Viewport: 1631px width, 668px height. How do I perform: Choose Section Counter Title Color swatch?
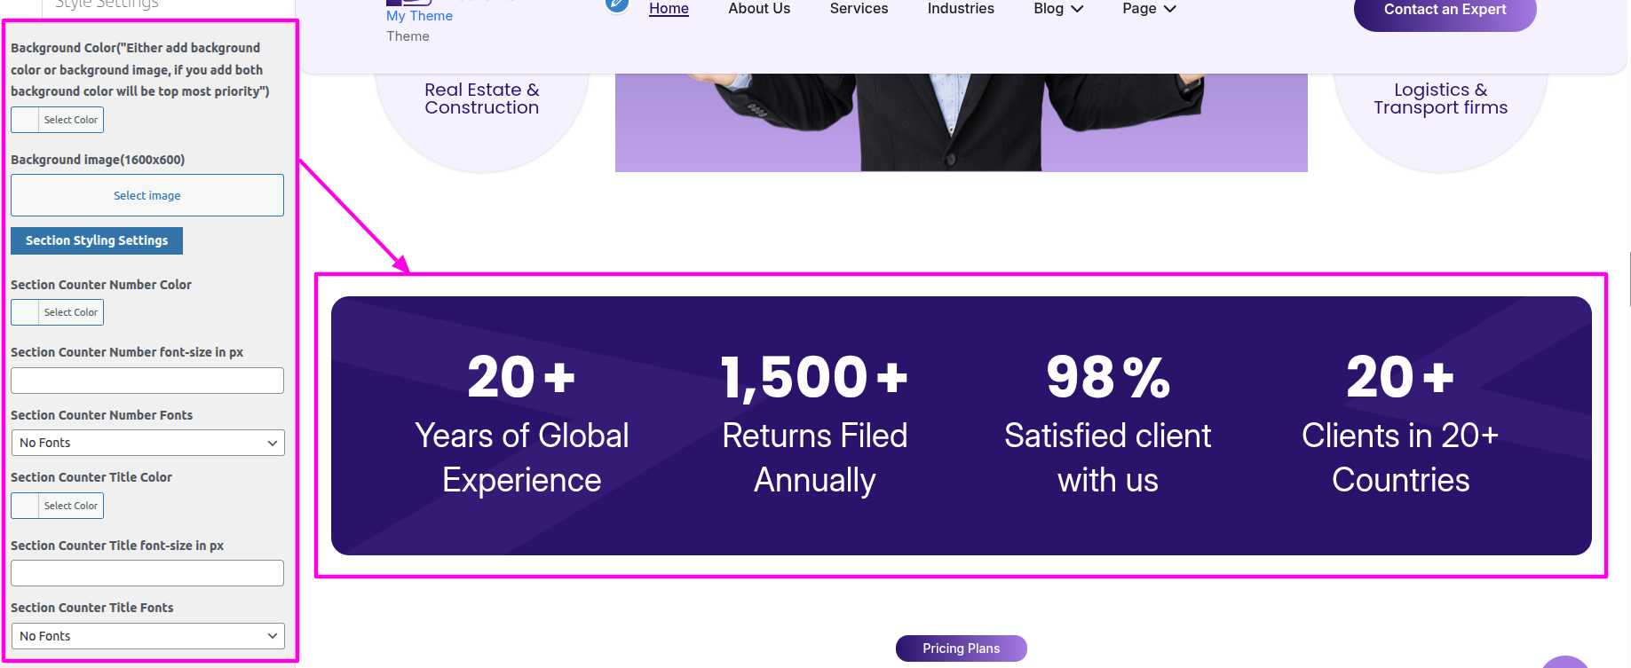click(x=57, y=506)
